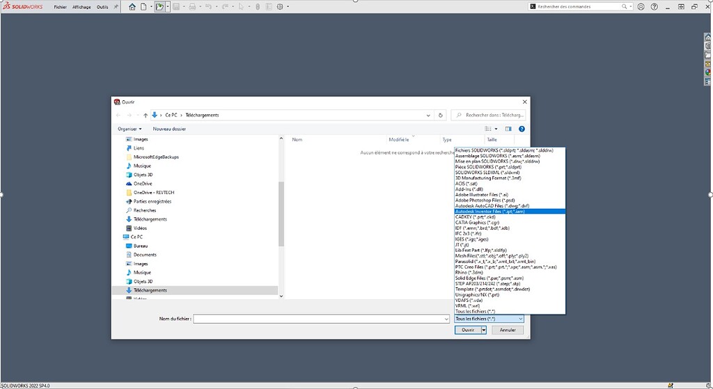The height and width of the screenshot is (389, 713).
Task: Click the New document icon
Action: pyautogui.click(x=143, y=6)
